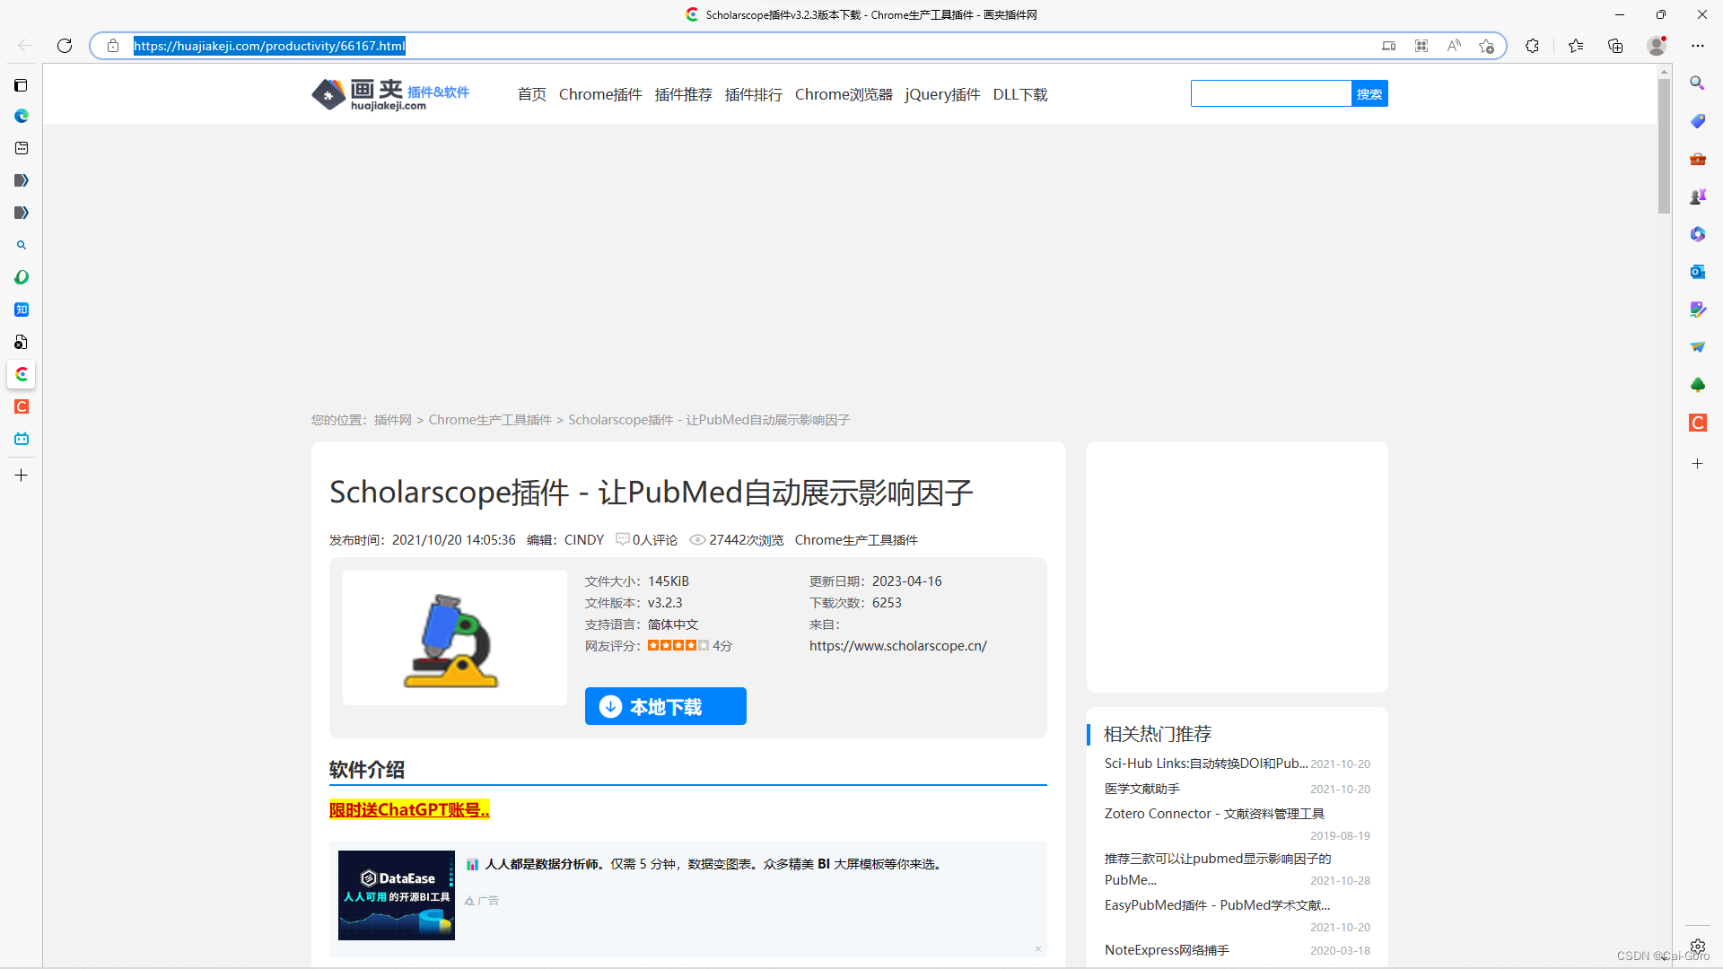Click the 本地下载 download button
The width and height of the screenshot is (1723, 969).
(665, 707)
